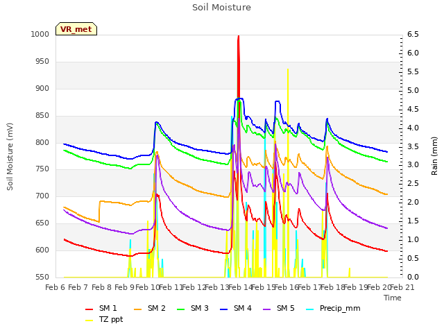Click the 950 tick on left axis
Viewport: 444px width, 333px height.
(x=42, y=62)
